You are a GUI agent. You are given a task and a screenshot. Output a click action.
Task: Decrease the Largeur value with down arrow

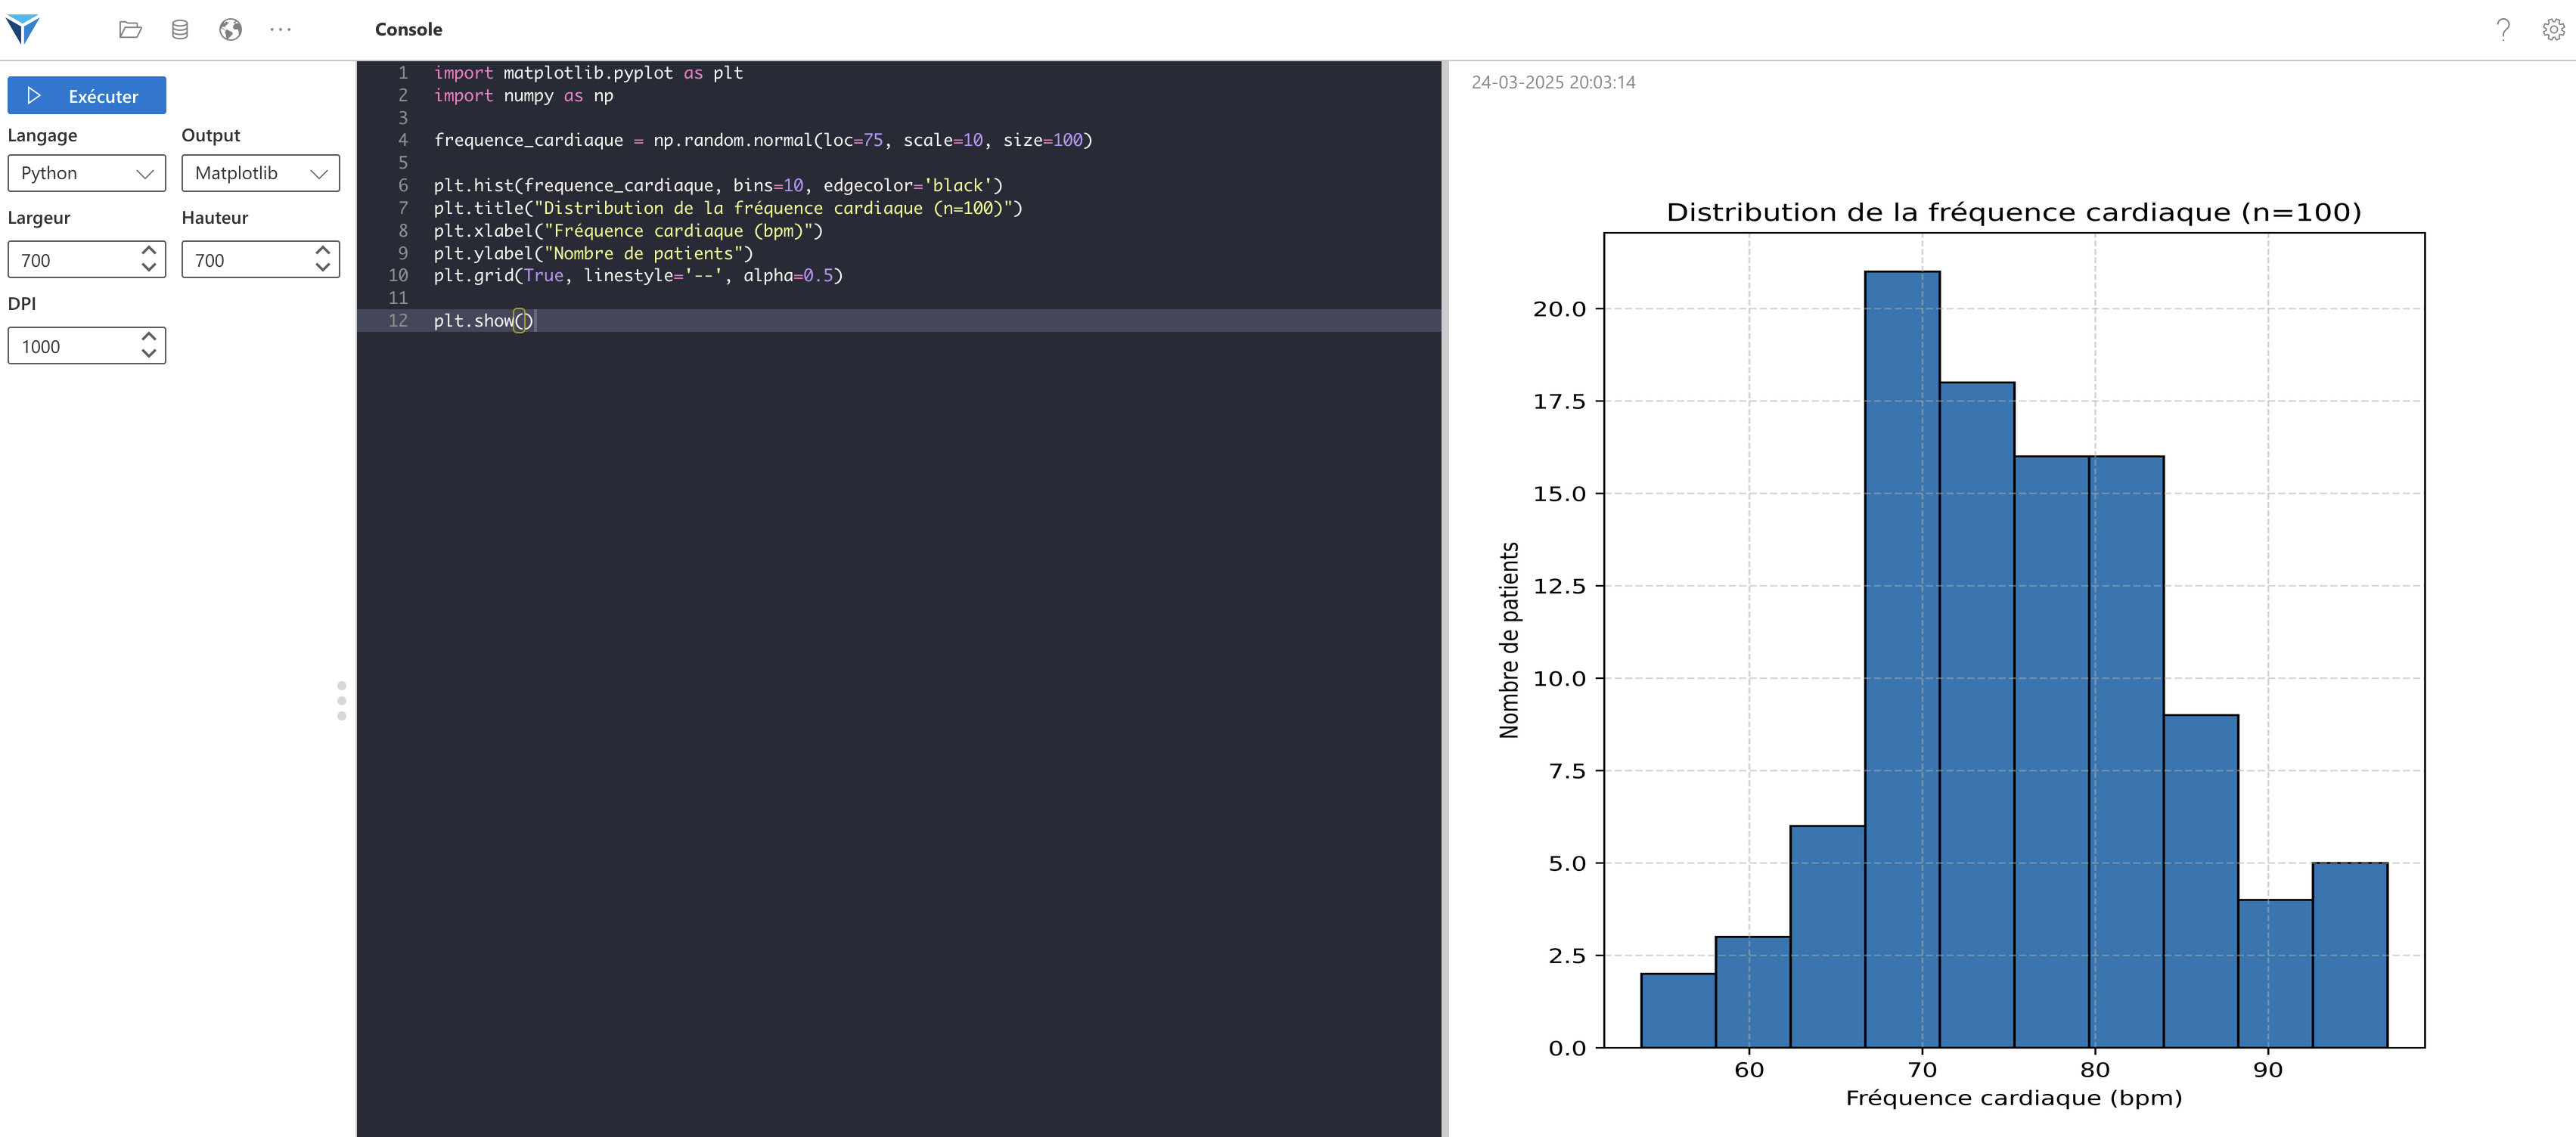coord(149,268)
